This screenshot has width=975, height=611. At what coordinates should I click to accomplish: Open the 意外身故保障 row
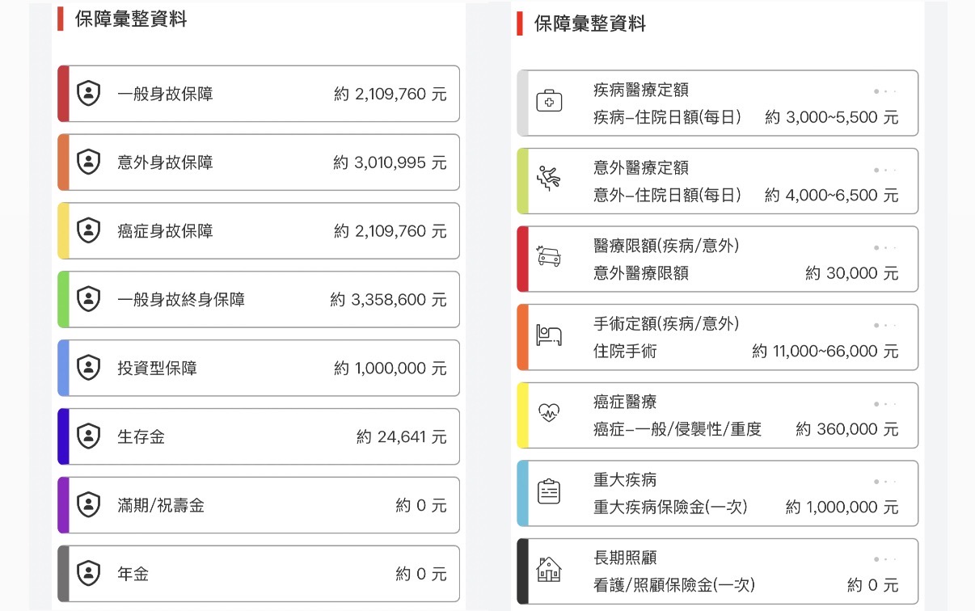click(x=259, y=162)
